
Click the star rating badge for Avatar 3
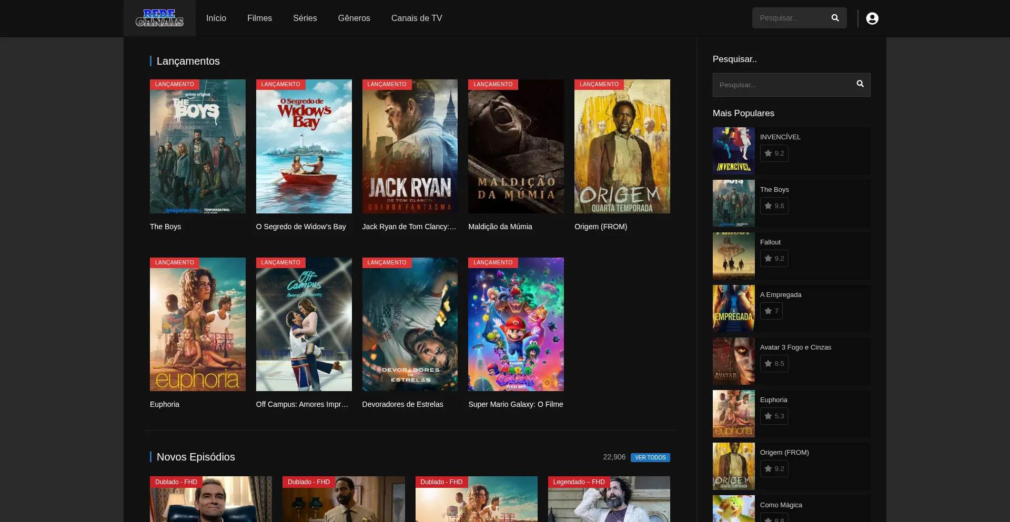tap(774, 364)
